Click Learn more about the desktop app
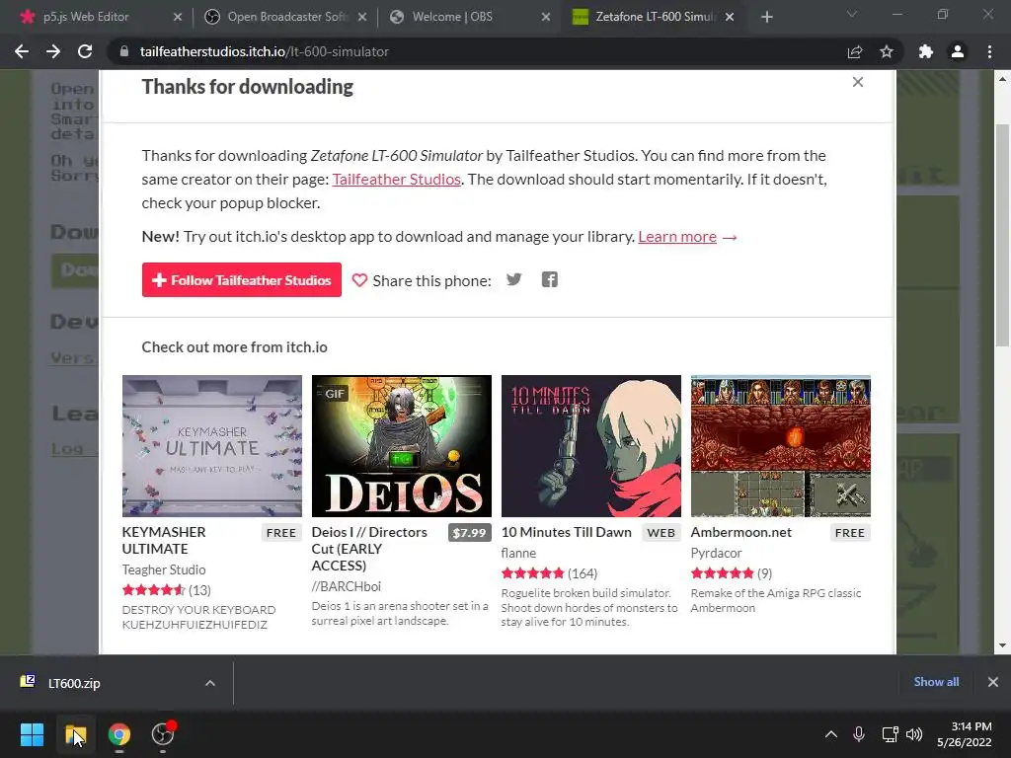The image size is (1011, 758). 677,237
